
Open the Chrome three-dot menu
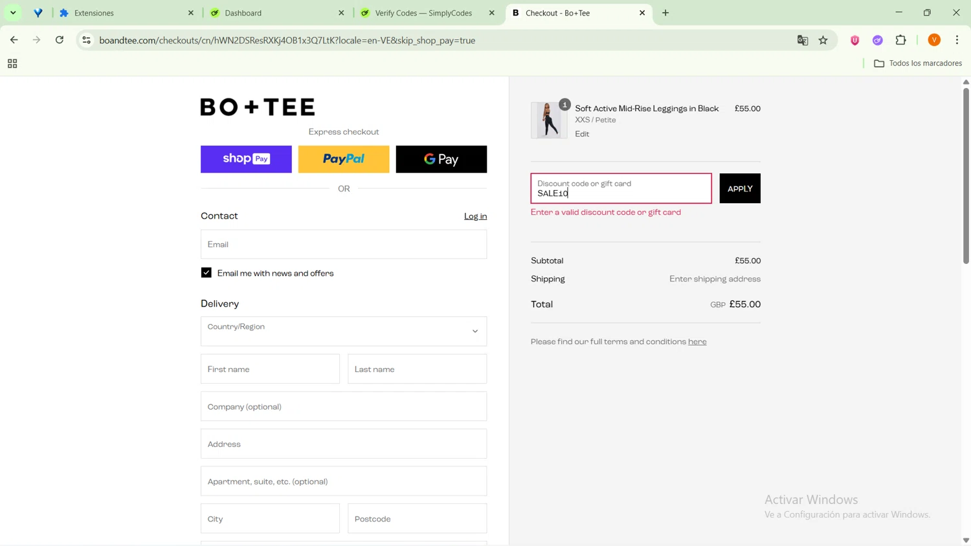[x=957, y=40]
